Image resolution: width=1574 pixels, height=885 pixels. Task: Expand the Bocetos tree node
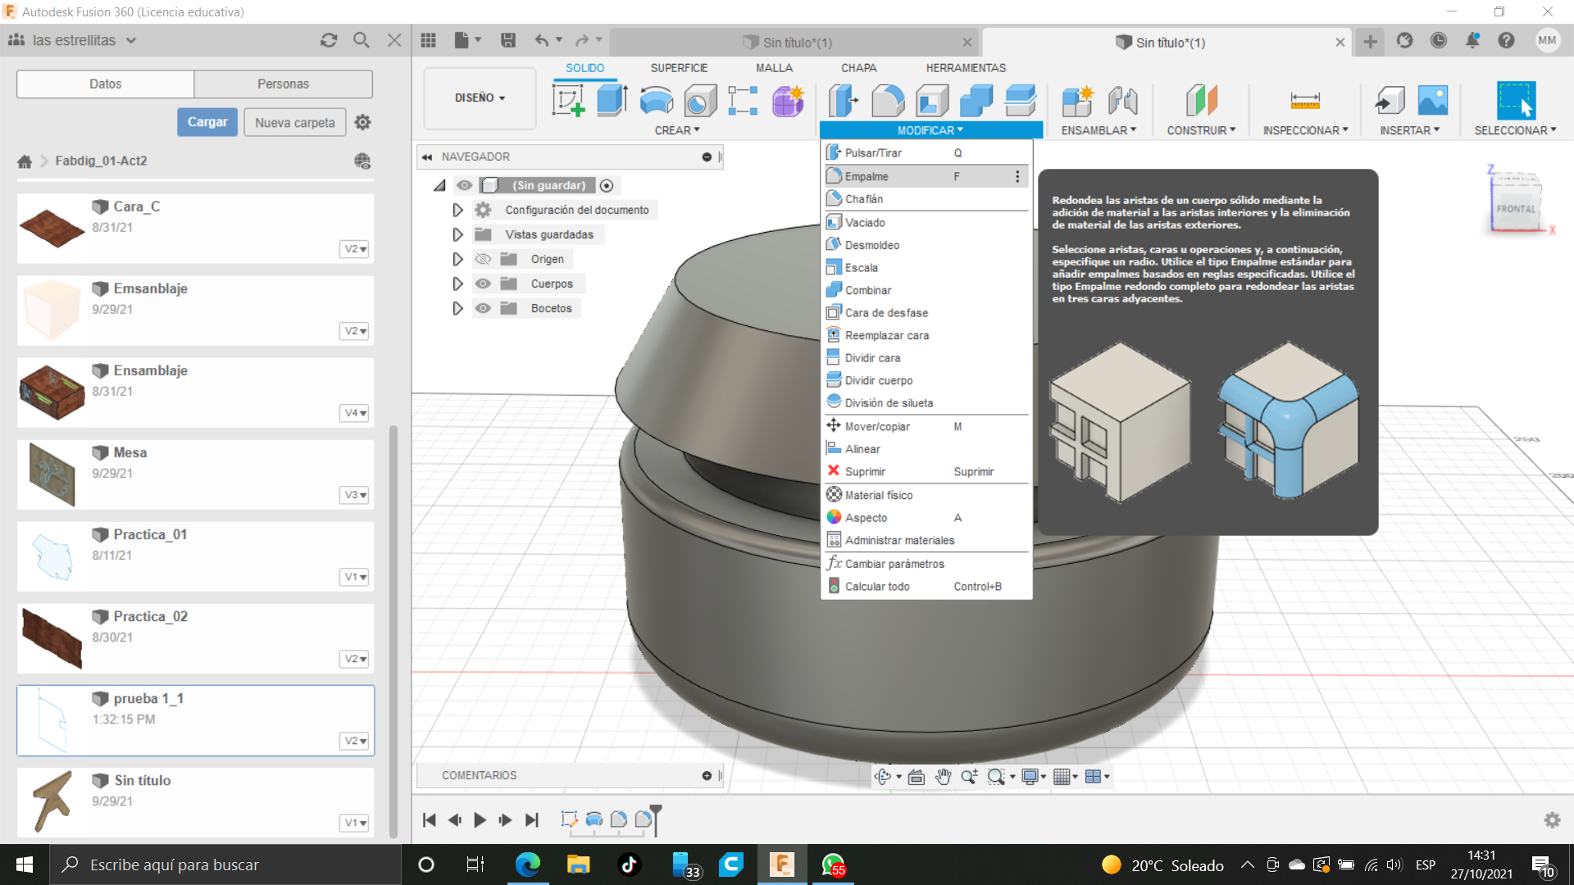click(457, 308)
